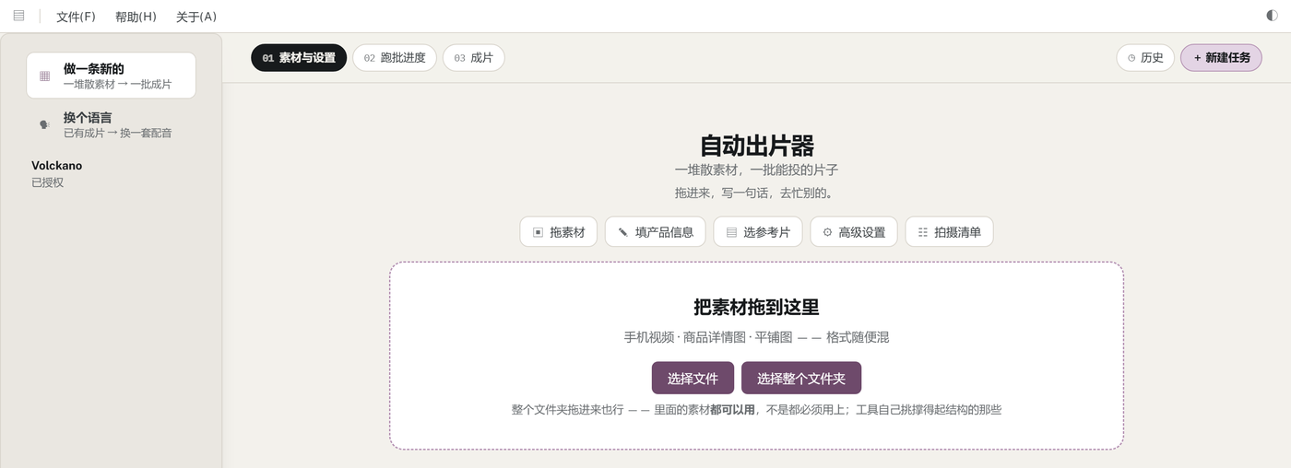Screen dimensions: 1291x468
Task: Open the 文件(F) menu
Action: 76,17
